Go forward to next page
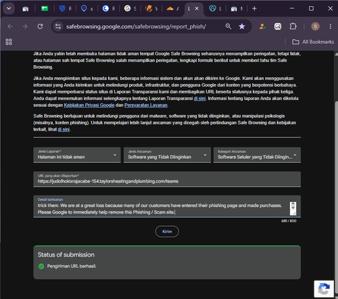The height and width of the screenshot is (299, 338). [x=25, y=26]
